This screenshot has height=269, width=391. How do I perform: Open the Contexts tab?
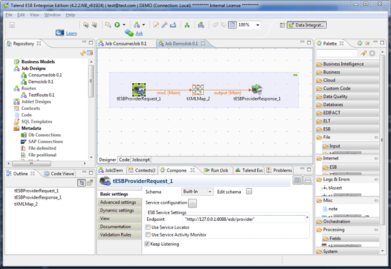click(x=142, y=170)
